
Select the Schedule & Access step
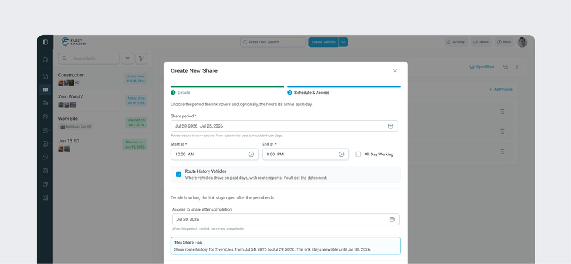click(308, 93)
